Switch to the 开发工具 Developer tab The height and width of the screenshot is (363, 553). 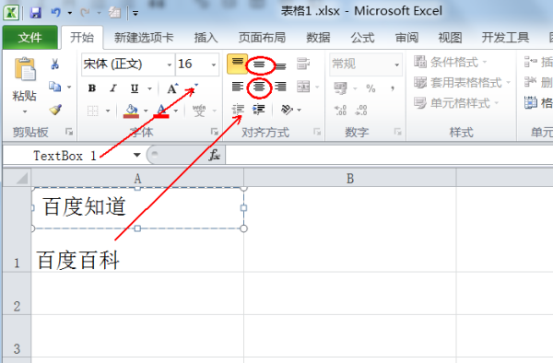pos(505,38)
